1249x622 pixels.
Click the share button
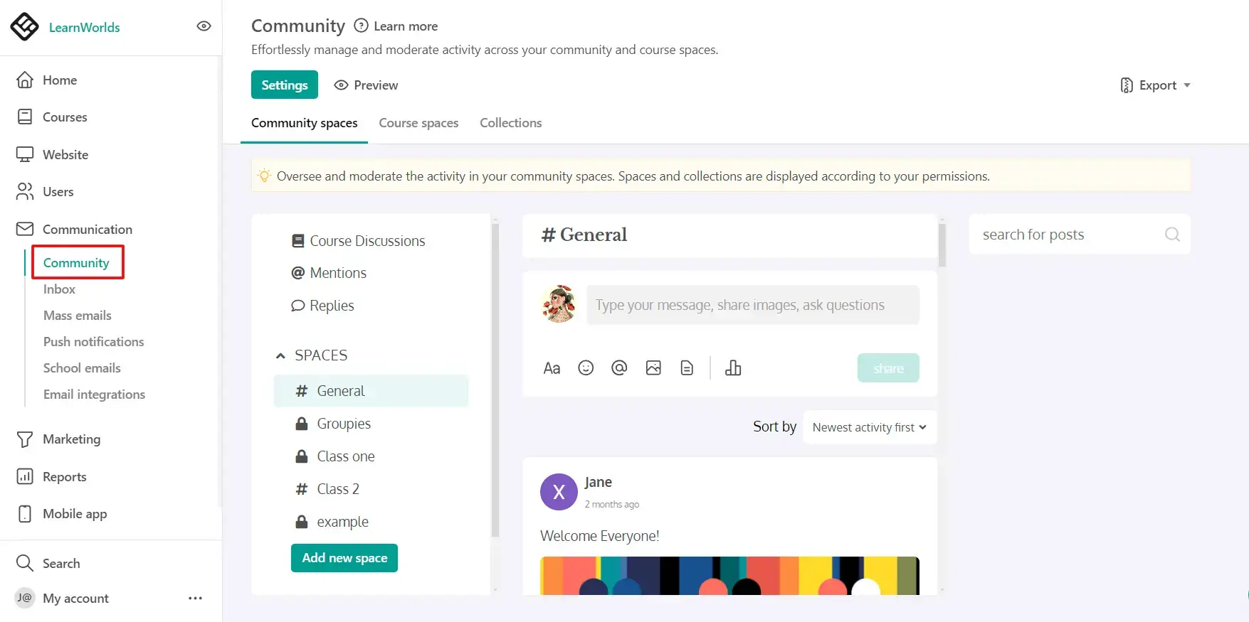tap(888, 368)
